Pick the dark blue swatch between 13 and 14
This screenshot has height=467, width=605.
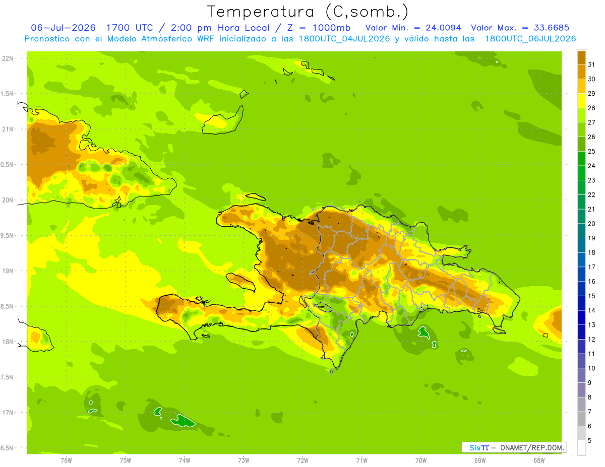(581, 318)
